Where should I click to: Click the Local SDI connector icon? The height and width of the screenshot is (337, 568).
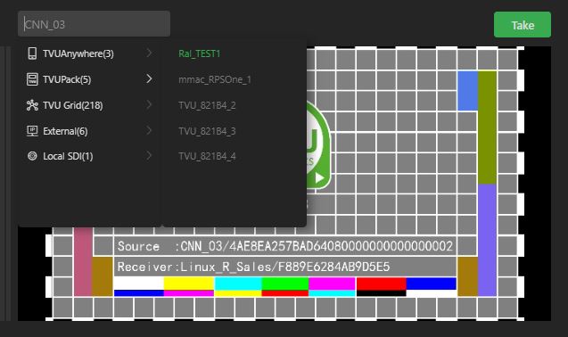pyautogui.click(x=32, y=156)
